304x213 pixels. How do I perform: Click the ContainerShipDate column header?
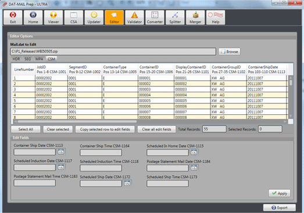(x=267, y=69)
